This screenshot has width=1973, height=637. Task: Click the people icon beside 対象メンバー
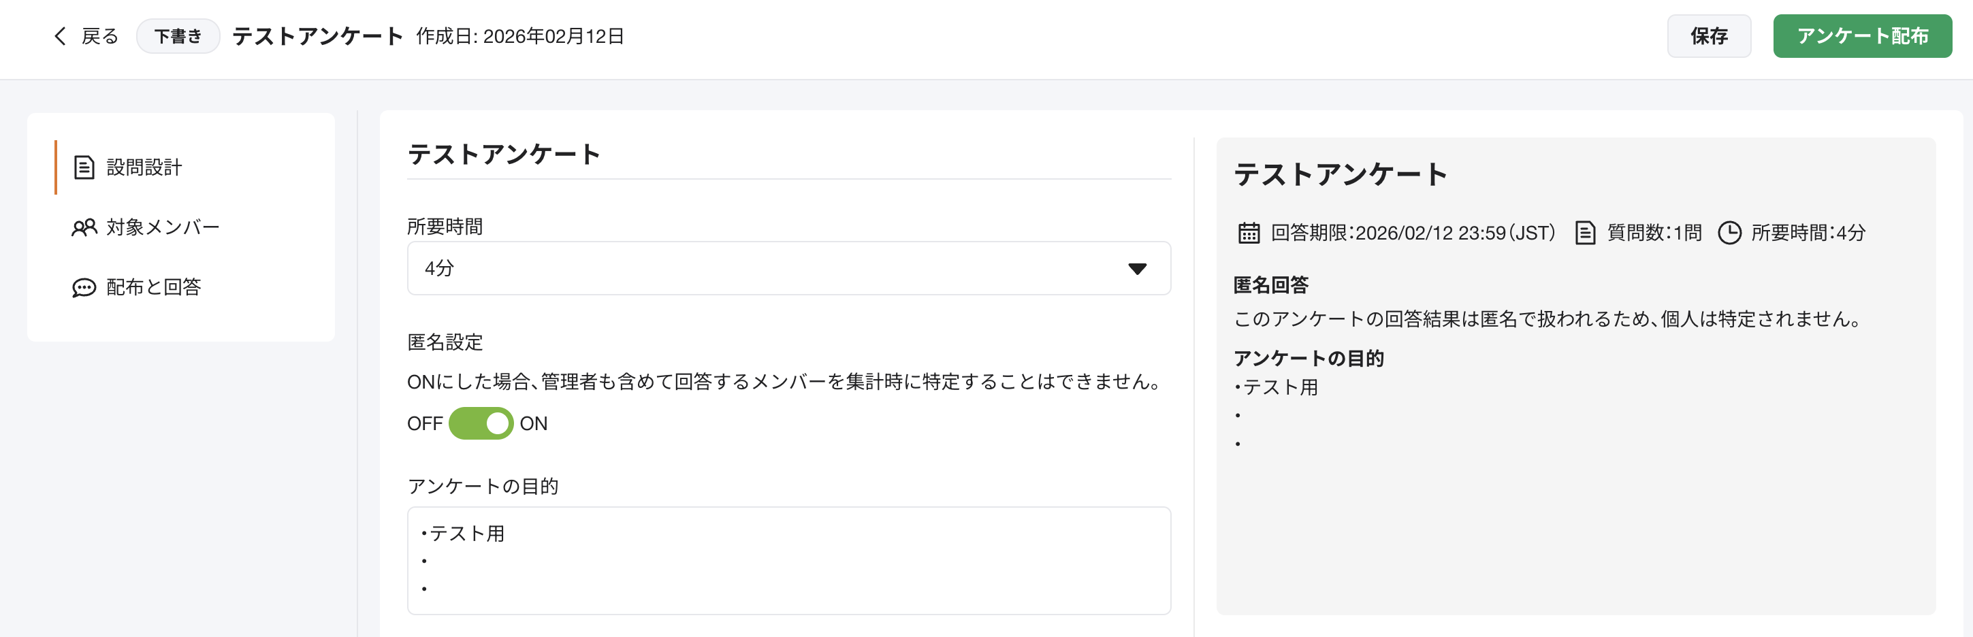pos(84,227)
